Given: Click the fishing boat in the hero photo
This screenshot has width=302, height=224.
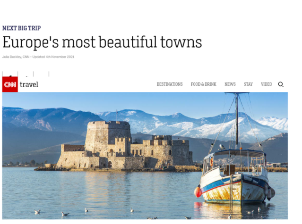Looking at the screenshot, I should point(236,173).
